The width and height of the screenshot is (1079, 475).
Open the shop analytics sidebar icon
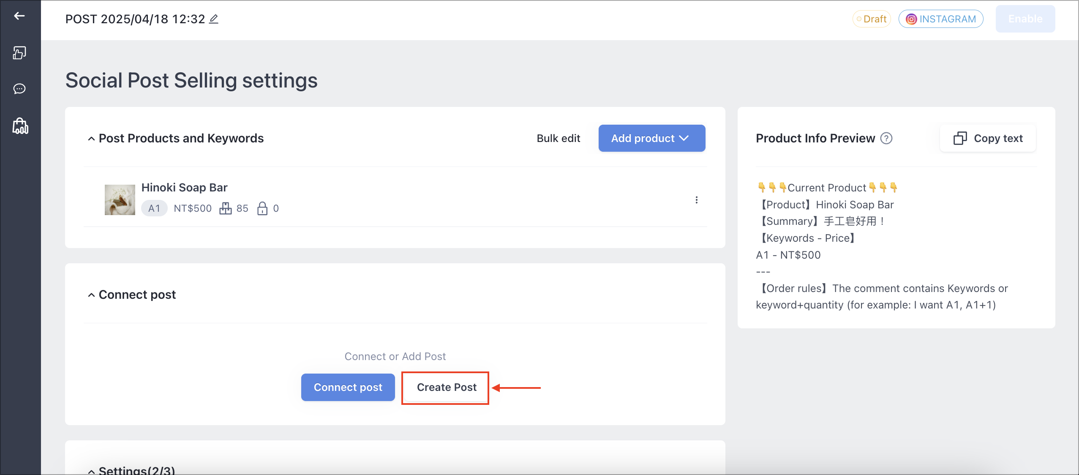click(20, 126)
